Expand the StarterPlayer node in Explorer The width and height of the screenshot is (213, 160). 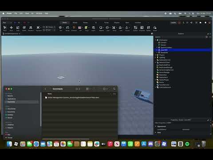coord(155,80)
